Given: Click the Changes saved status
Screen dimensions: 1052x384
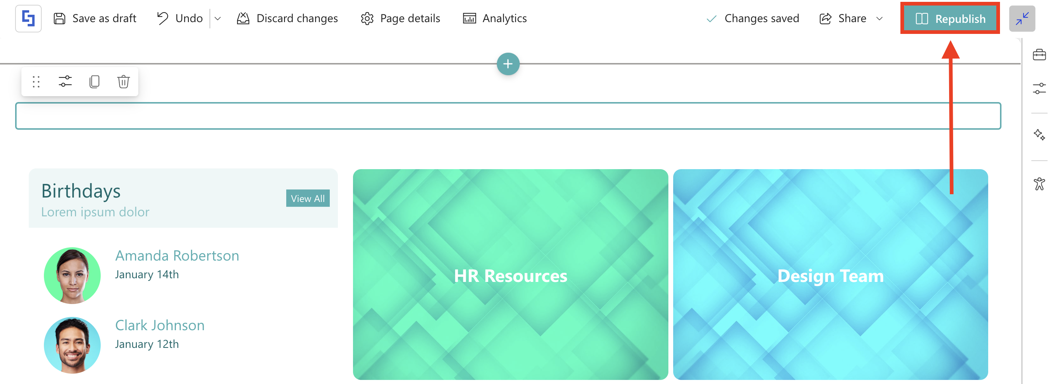Looking at the screenshot, I should [752, 18].
